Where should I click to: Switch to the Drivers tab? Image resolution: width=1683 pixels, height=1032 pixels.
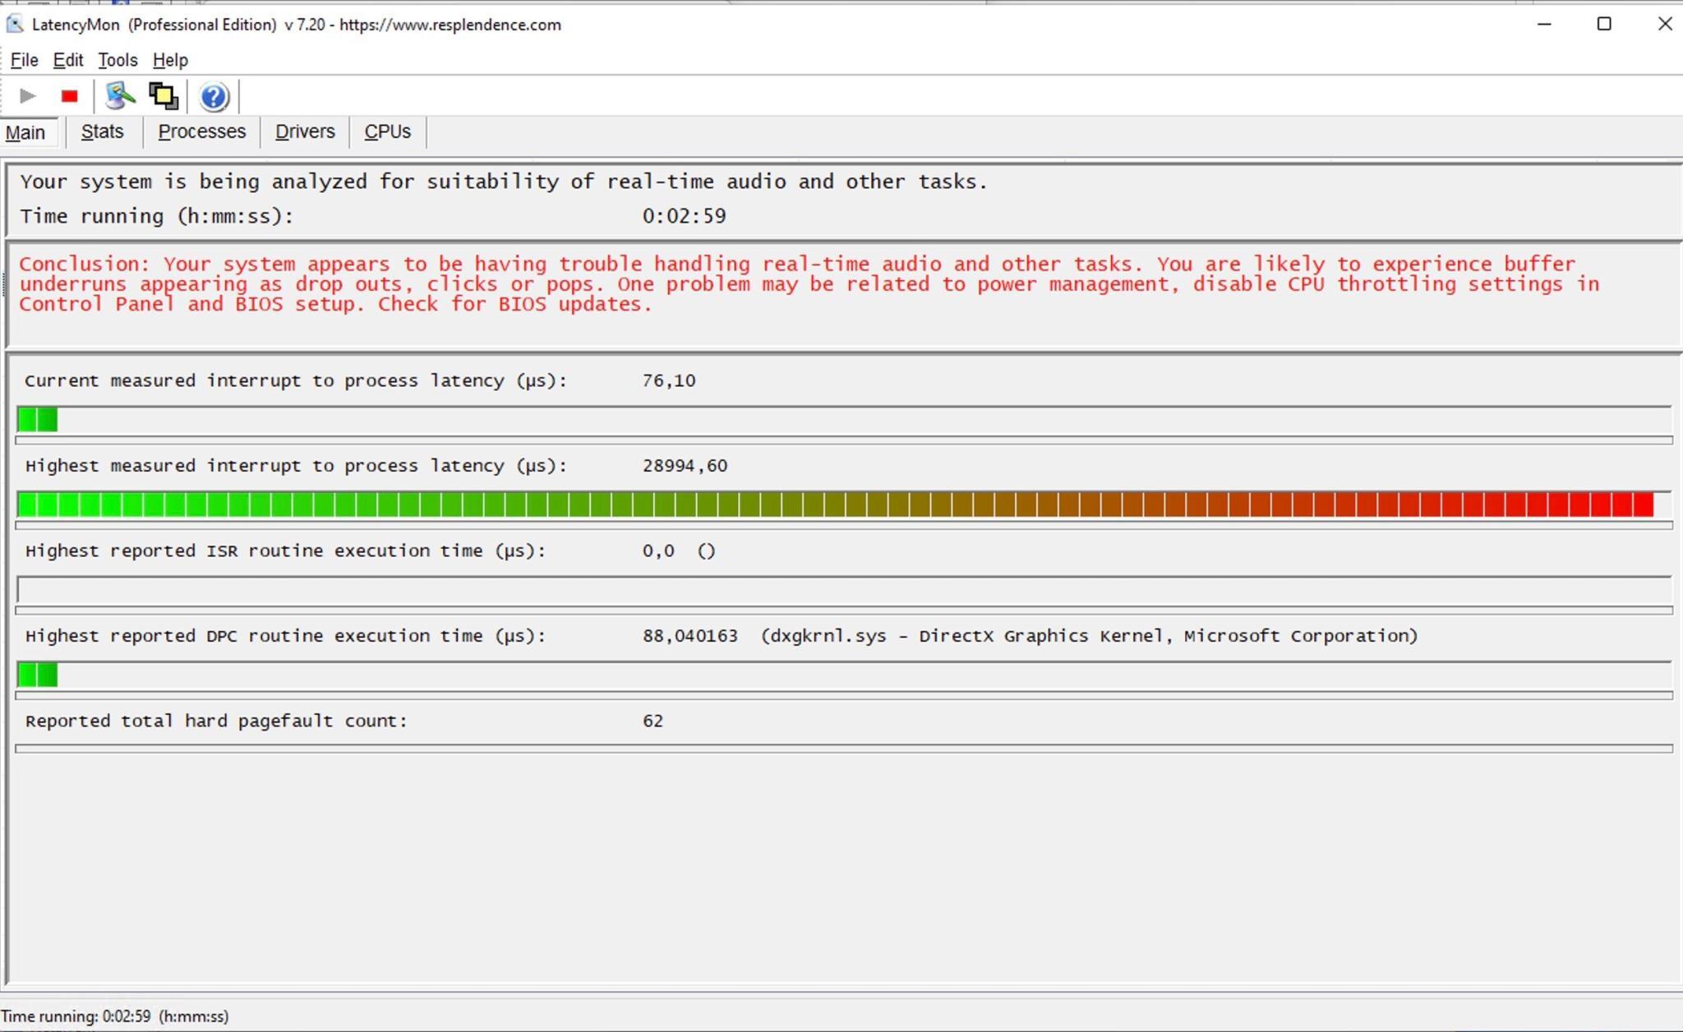coord(305,131)
